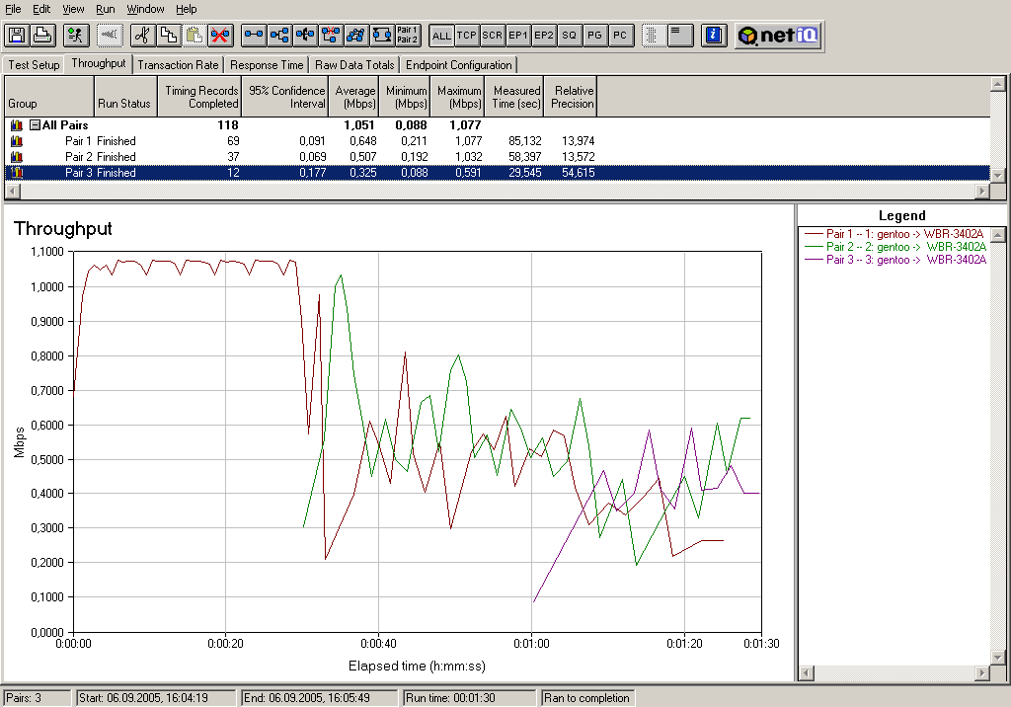Viewport: 1011px width, 707px height.
Task: Open the Window menu
Action: point(145,9)
